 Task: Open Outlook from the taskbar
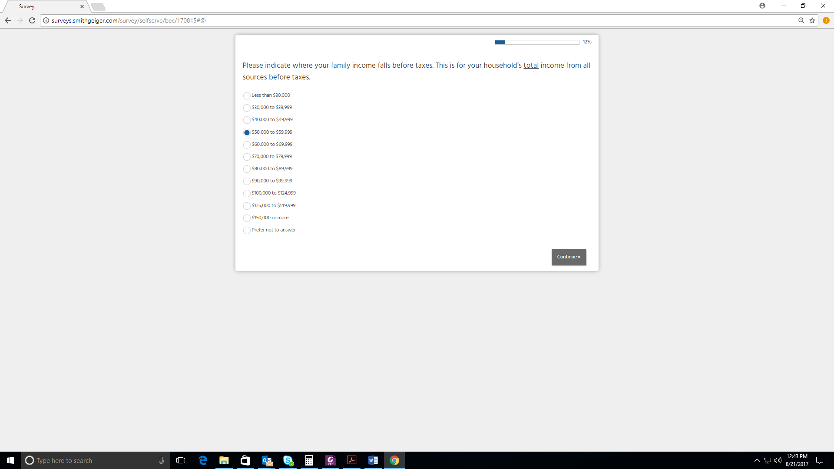[x=267, y=460]
